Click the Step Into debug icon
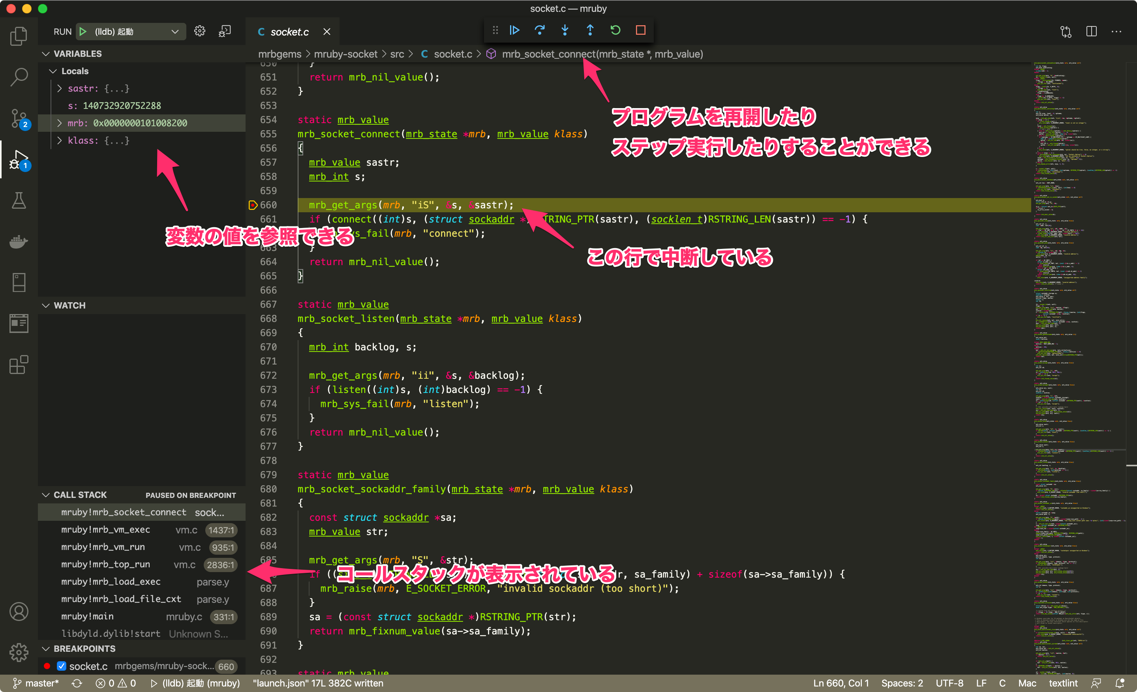The height and width of the screenshot is (692, 1137). tap(564, 30)
